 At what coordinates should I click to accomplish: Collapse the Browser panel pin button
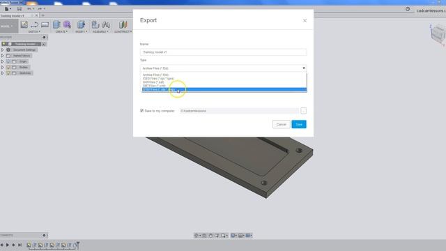44,37
